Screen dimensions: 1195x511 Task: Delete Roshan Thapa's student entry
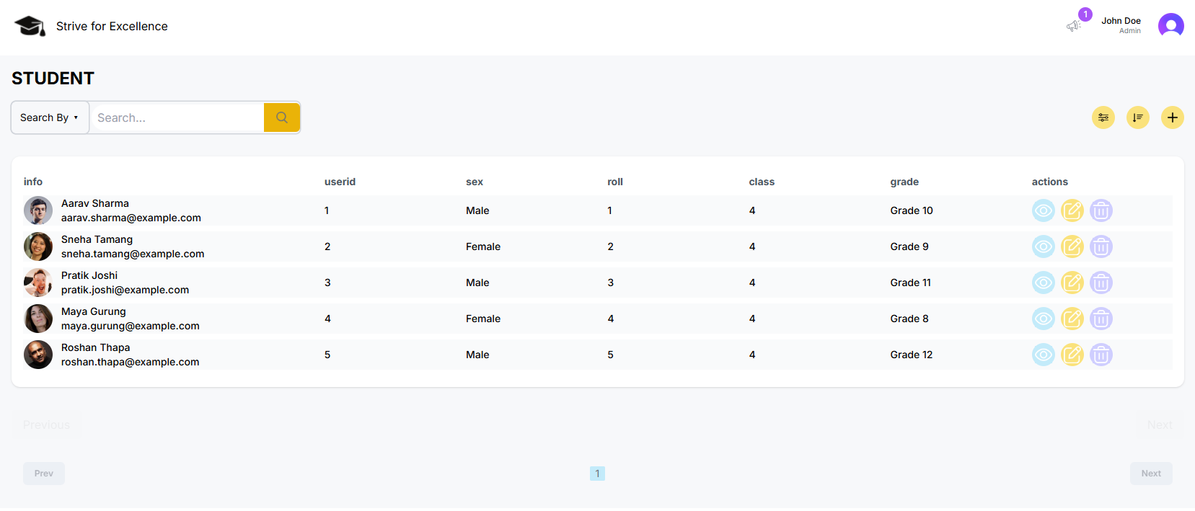pyautogui.click(x=1101, y=355)
